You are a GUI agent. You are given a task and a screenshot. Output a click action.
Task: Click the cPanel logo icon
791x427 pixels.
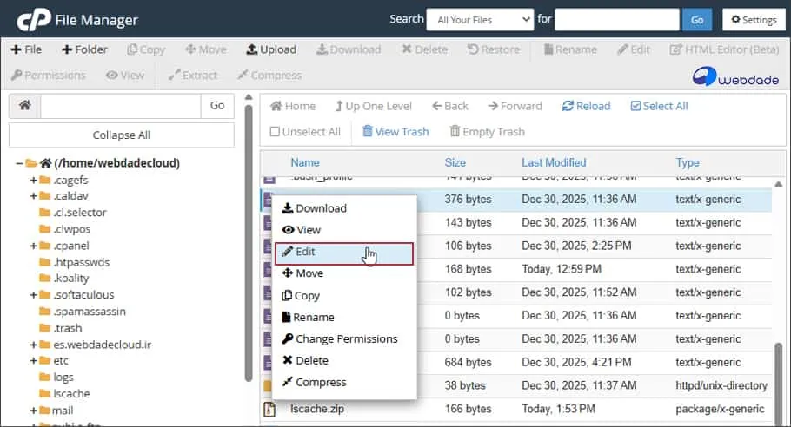tap(34, 20)
